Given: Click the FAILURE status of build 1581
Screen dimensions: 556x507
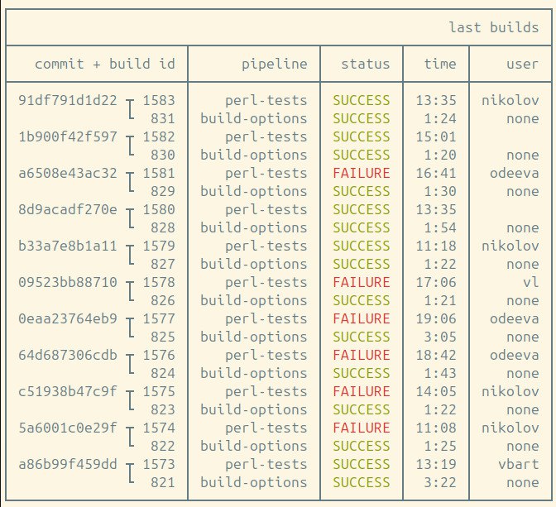Looking at the screenshot, I should [x=361, y=173].
